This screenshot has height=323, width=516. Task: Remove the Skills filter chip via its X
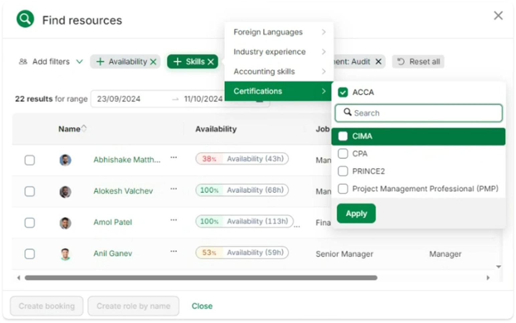(x=211, y=62)
